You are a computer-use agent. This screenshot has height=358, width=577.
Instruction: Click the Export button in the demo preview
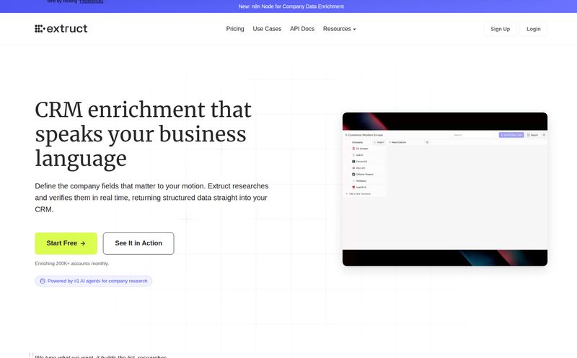point(532,135)
